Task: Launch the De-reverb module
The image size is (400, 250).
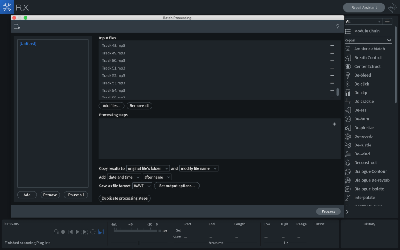Action: [x=363, y=136]
